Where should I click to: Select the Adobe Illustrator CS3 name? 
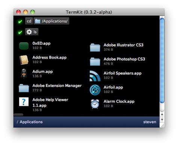click(x=124, y=45)
